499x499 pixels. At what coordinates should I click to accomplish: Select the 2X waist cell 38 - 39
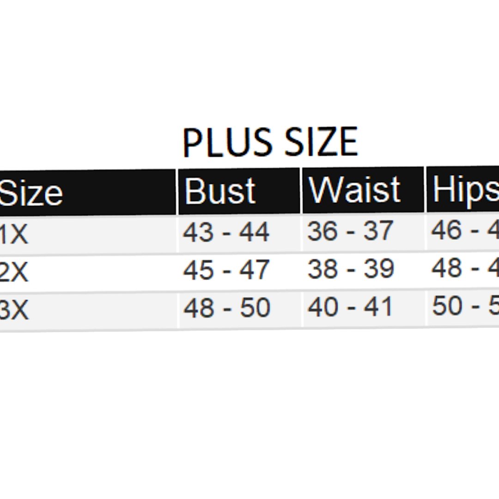(x=351, y=269)
